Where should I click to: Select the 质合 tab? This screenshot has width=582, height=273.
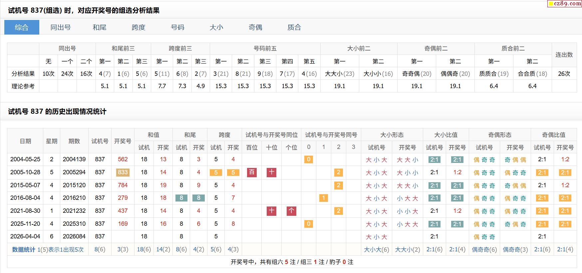[x=294, y=27]
